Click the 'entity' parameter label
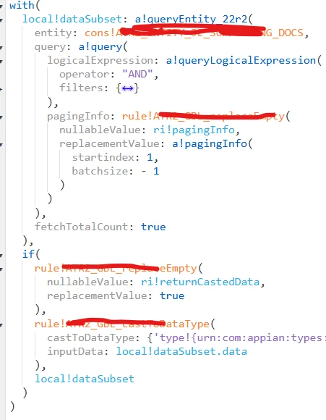The image size is (326, 420). pyautogui.click(x=53, y=33)
